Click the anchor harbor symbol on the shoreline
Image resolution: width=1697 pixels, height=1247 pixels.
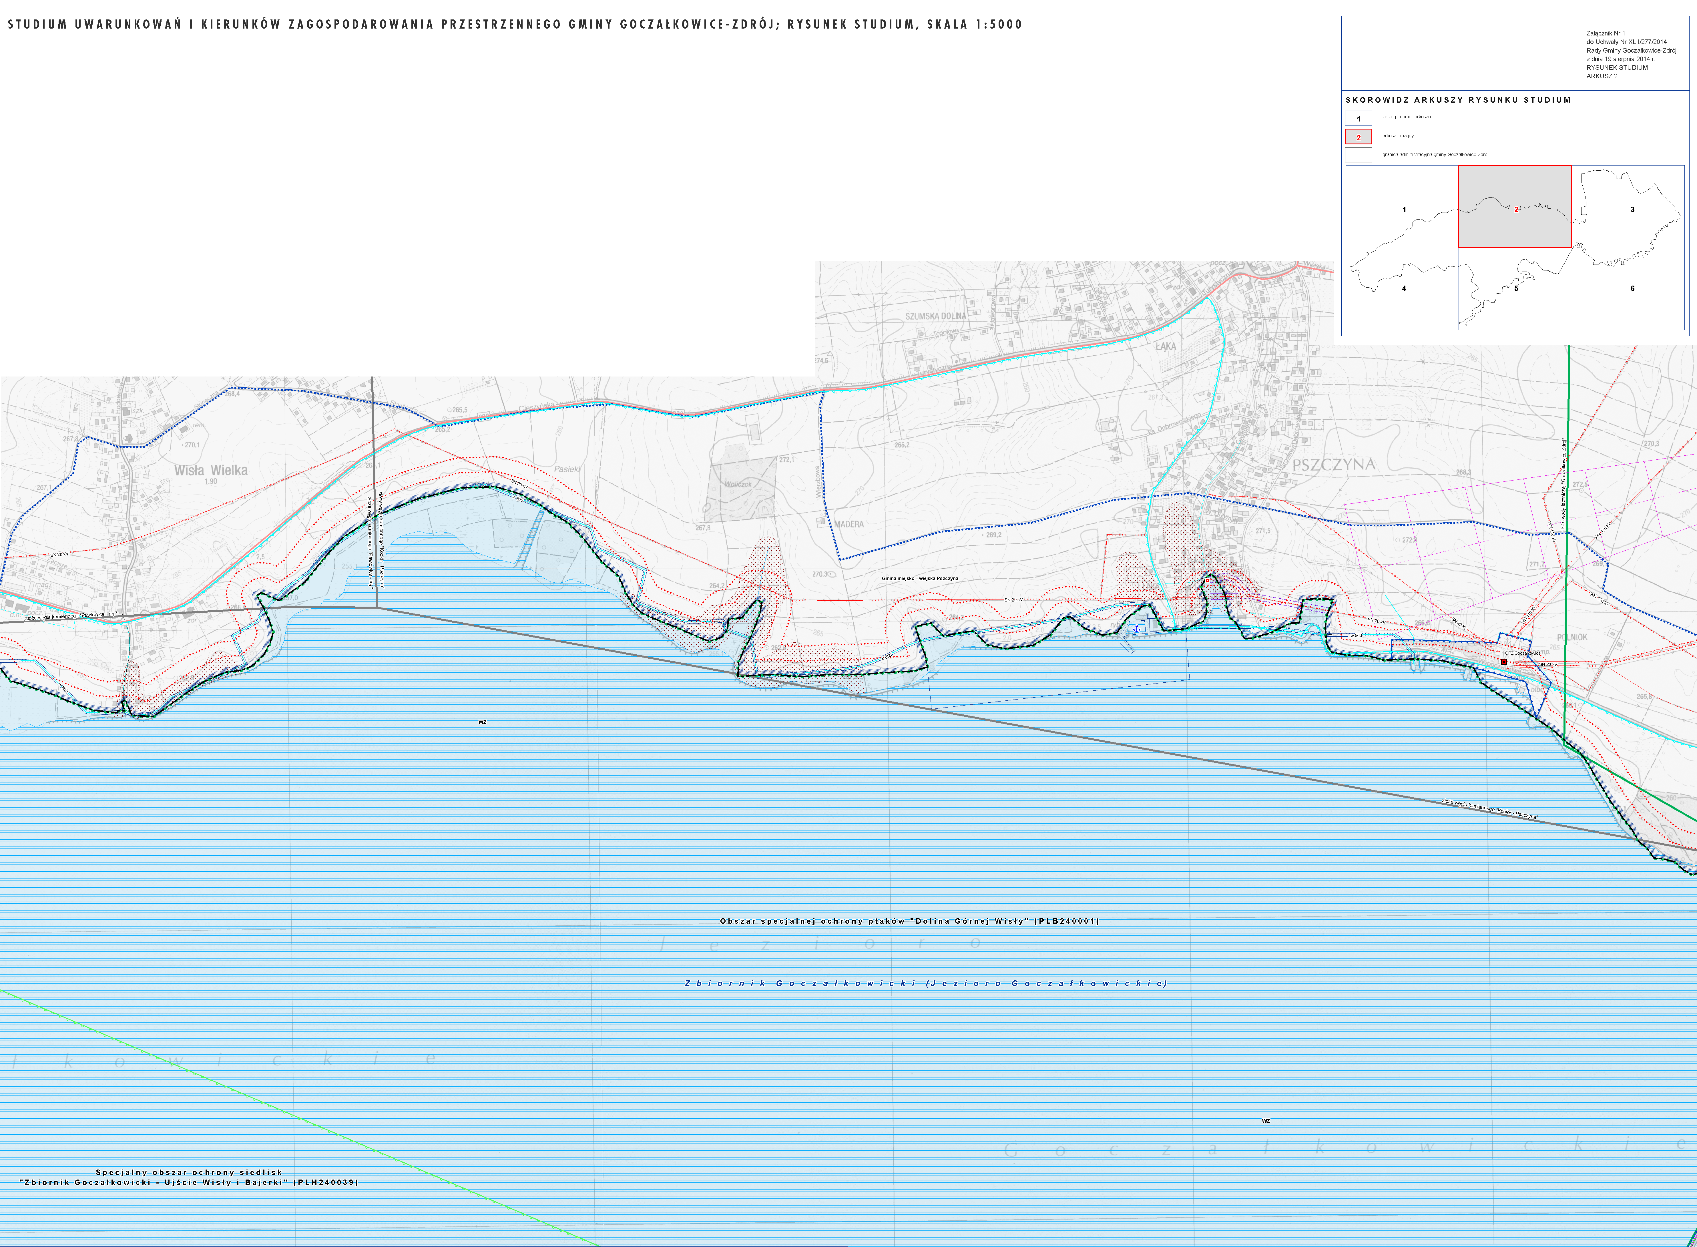[x=1137, y=628]
